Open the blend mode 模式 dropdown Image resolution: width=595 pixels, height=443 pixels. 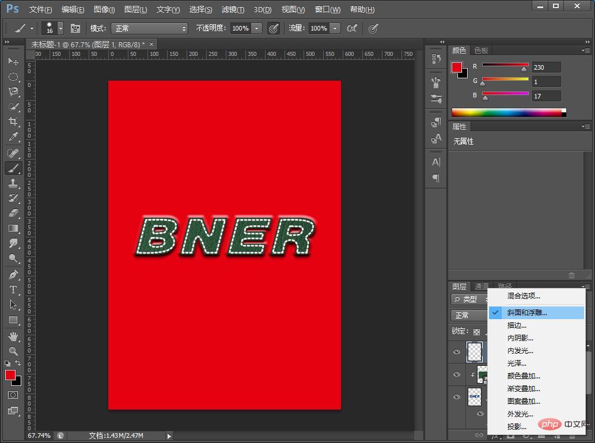(150, 28)
